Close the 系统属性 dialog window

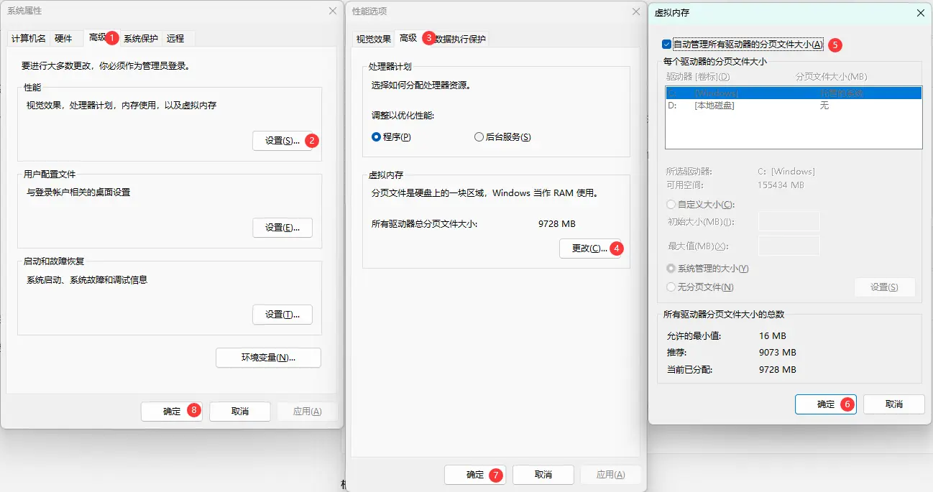(332, 11)
